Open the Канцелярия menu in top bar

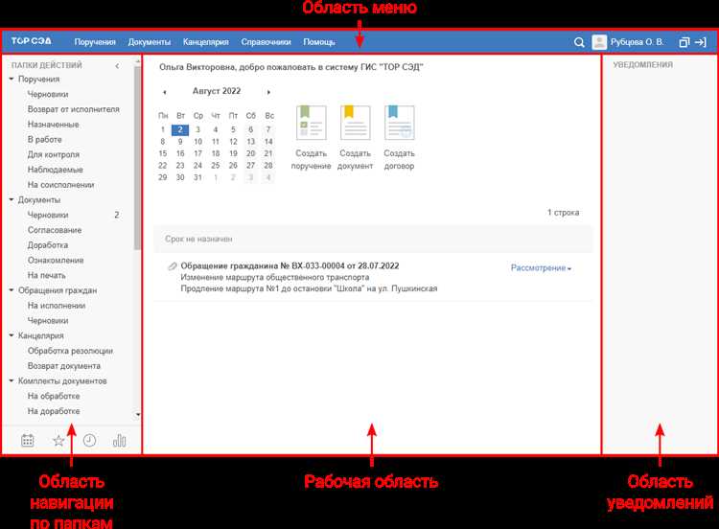[205, 42]
